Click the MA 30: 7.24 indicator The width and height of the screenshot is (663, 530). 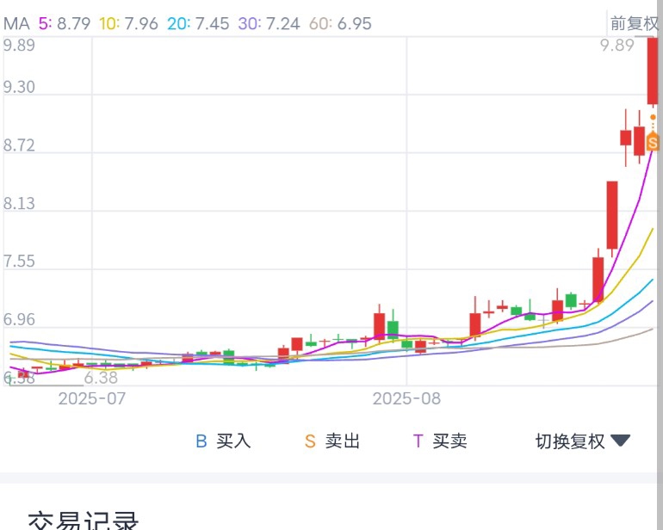269,24
